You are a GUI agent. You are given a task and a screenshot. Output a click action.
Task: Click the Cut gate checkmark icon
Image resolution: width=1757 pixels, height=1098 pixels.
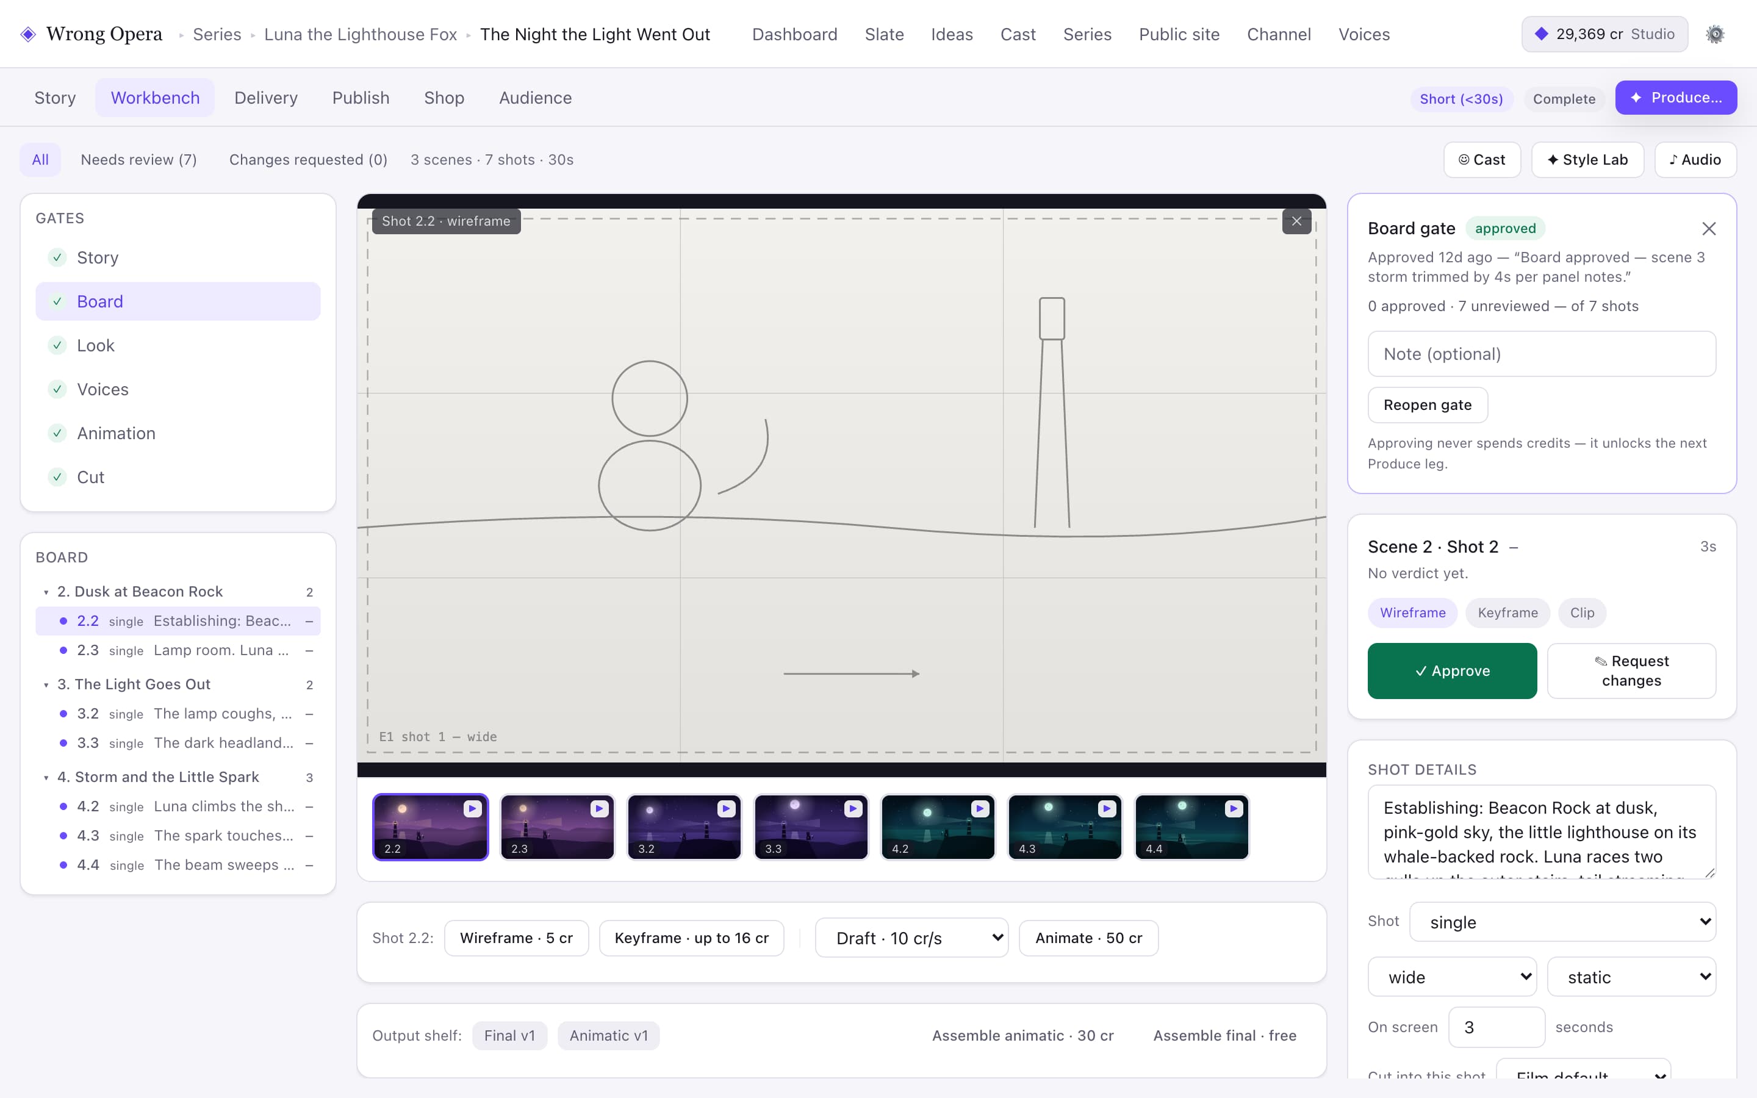click(57, 477)
